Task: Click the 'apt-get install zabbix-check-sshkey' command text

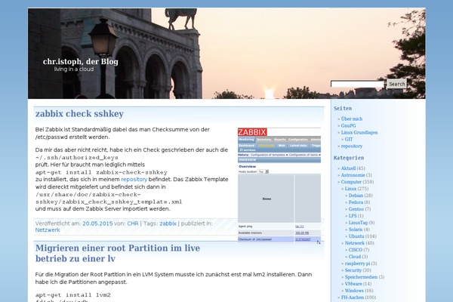Action: pos(101,172)
